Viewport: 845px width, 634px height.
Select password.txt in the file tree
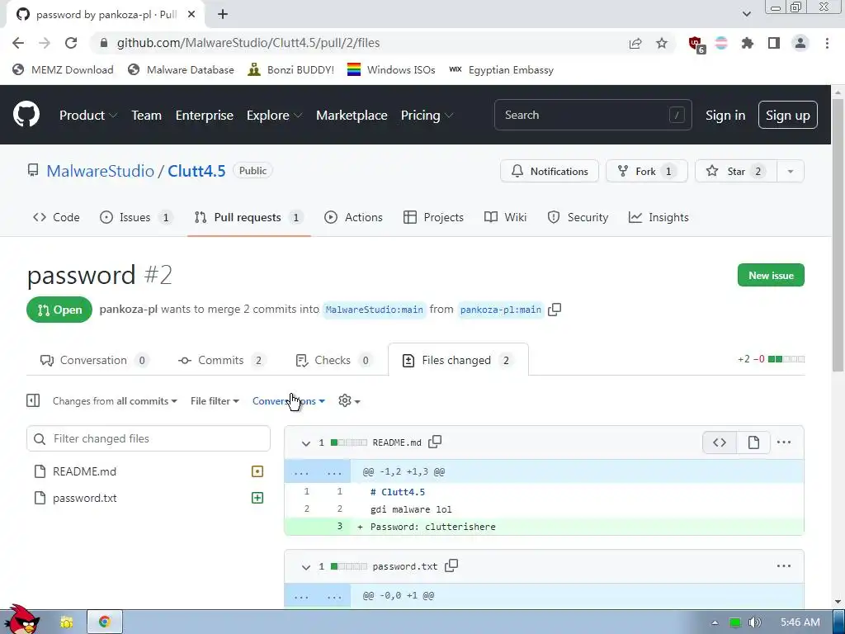[149, 498]
